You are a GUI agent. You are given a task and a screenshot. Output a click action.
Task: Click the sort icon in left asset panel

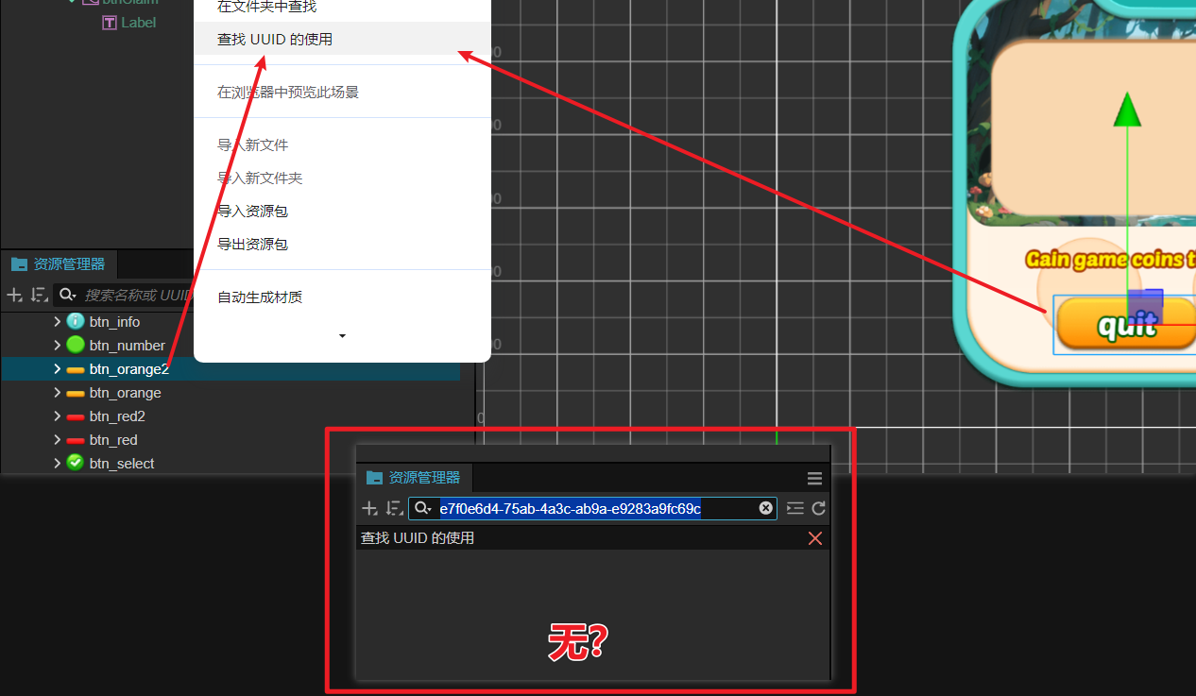[39, 296]
